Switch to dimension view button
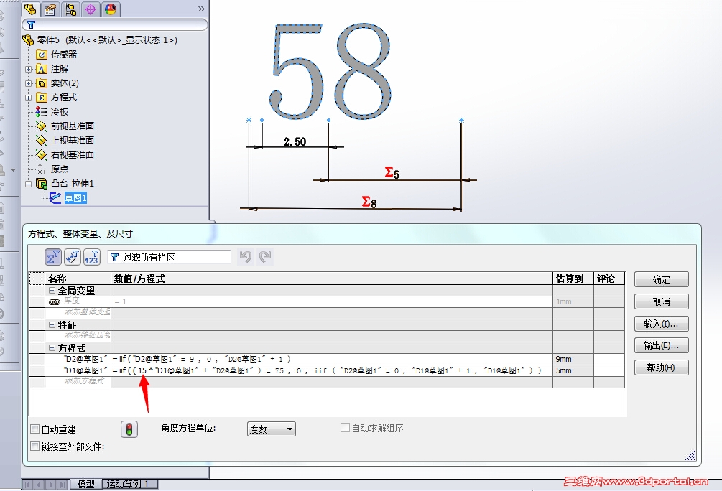Image resolution: width=722 pixels, height=491 pixels. 92,257
